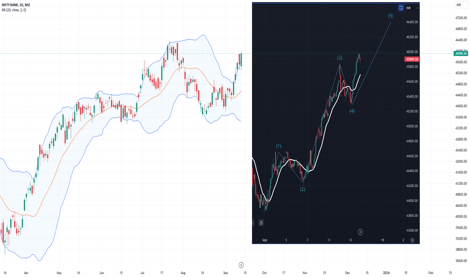Click the sync refresh icon beside INR
The image size is (469, 277).
click(x=401, y=8)
